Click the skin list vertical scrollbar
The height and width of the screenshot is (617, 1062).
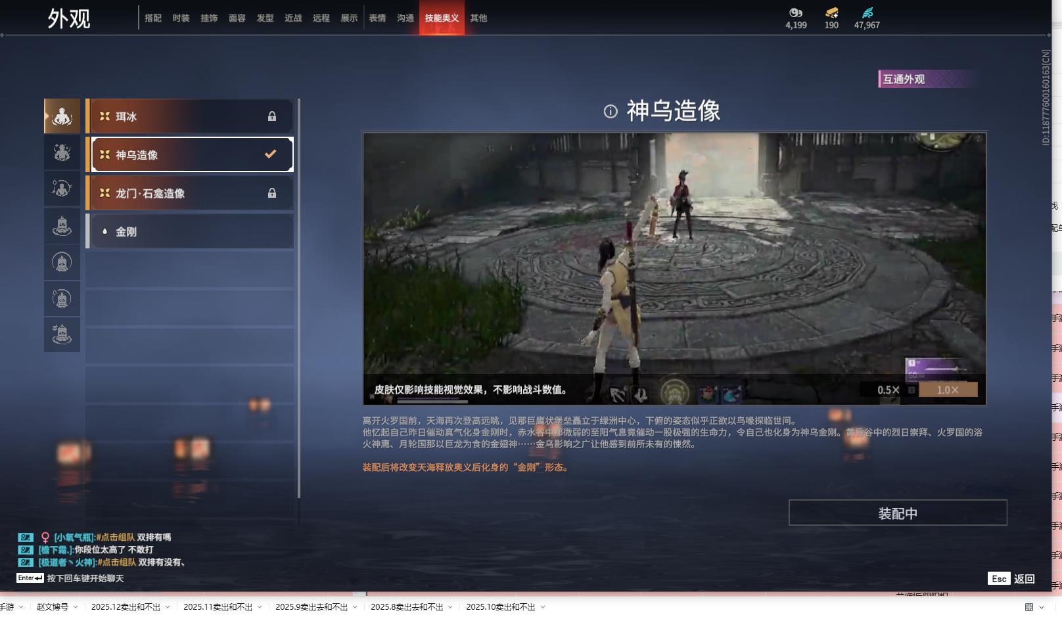pos(299,296)
